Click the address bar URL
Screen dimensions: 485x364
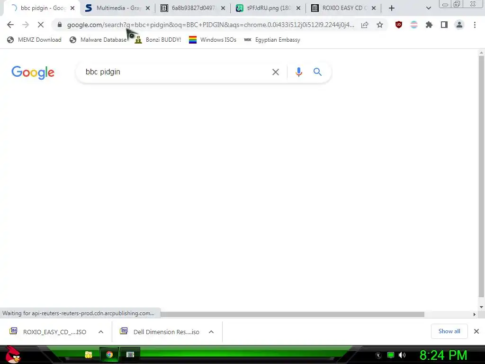click(x=210, y=25)
